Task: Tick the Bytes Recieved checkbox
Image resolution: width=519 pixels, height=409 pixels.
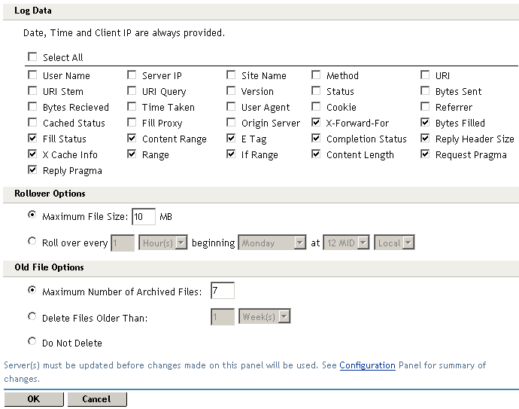Action: tap(32, 106)
